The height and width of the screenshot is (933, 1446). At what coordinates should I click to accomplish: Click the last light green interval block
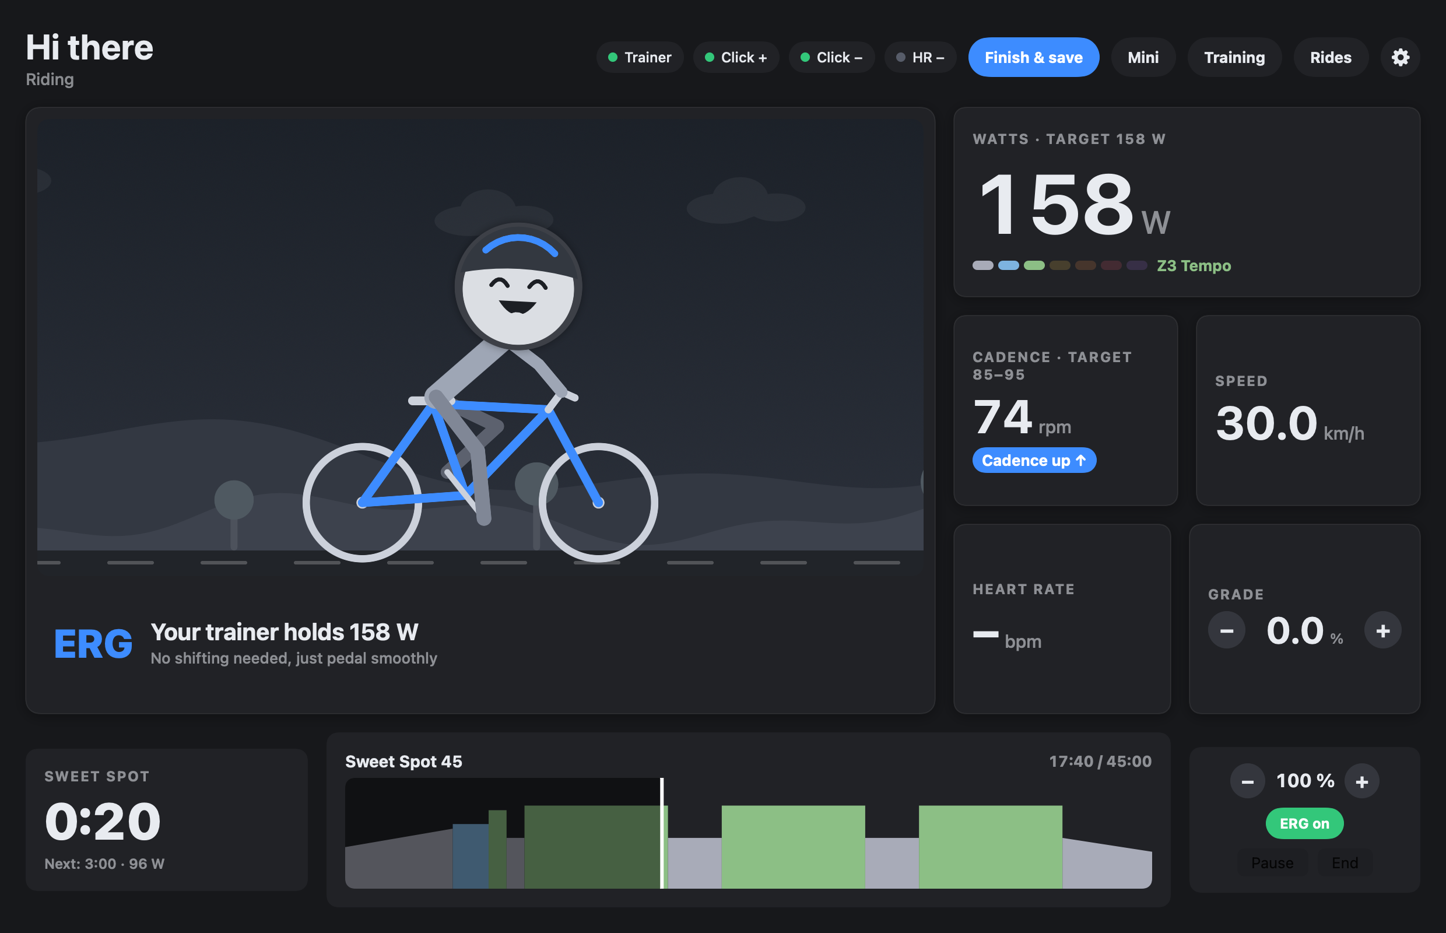991,847
